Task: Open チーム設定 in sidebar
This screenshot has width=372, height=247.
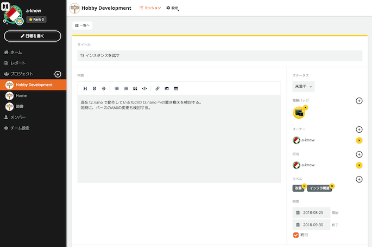Action: [17, 128]
